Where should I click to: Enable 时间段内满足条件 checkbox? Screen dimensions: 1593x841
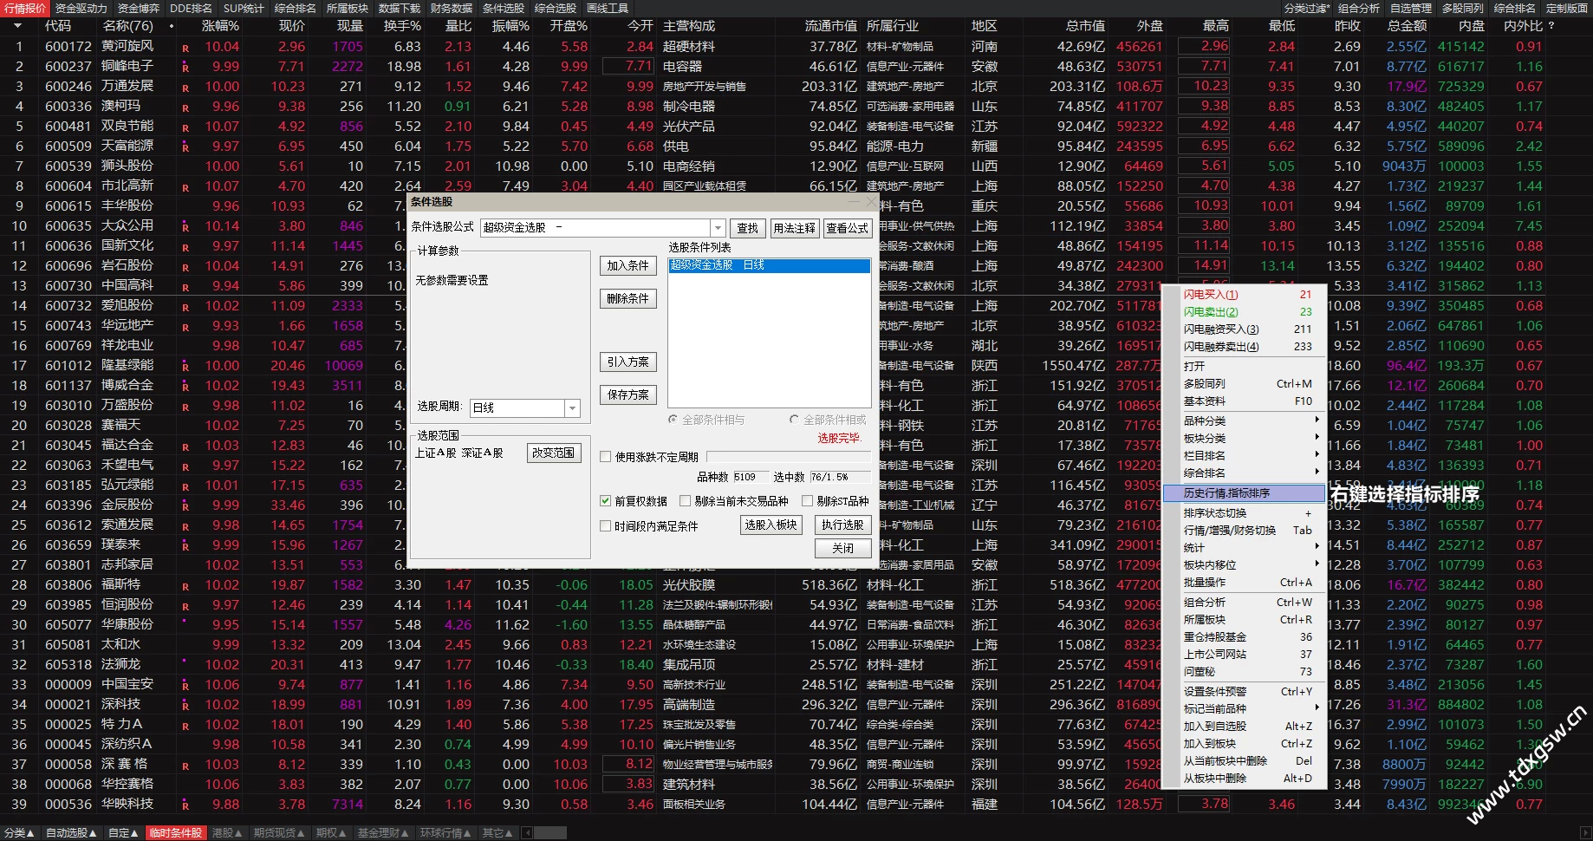pyautogui.click(x=606, y=526)
